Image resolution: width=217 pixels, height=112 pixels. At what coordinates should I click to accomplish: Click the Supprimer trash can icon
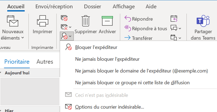point(86,21)
